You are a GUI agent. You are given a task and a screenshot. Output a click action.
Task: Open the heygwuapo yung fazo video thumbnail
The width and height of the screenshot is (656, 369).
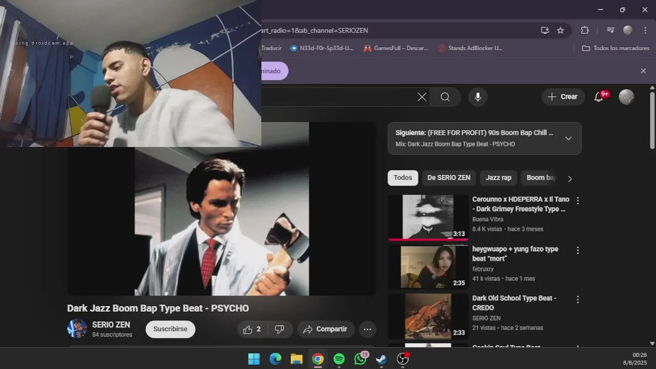428,266
